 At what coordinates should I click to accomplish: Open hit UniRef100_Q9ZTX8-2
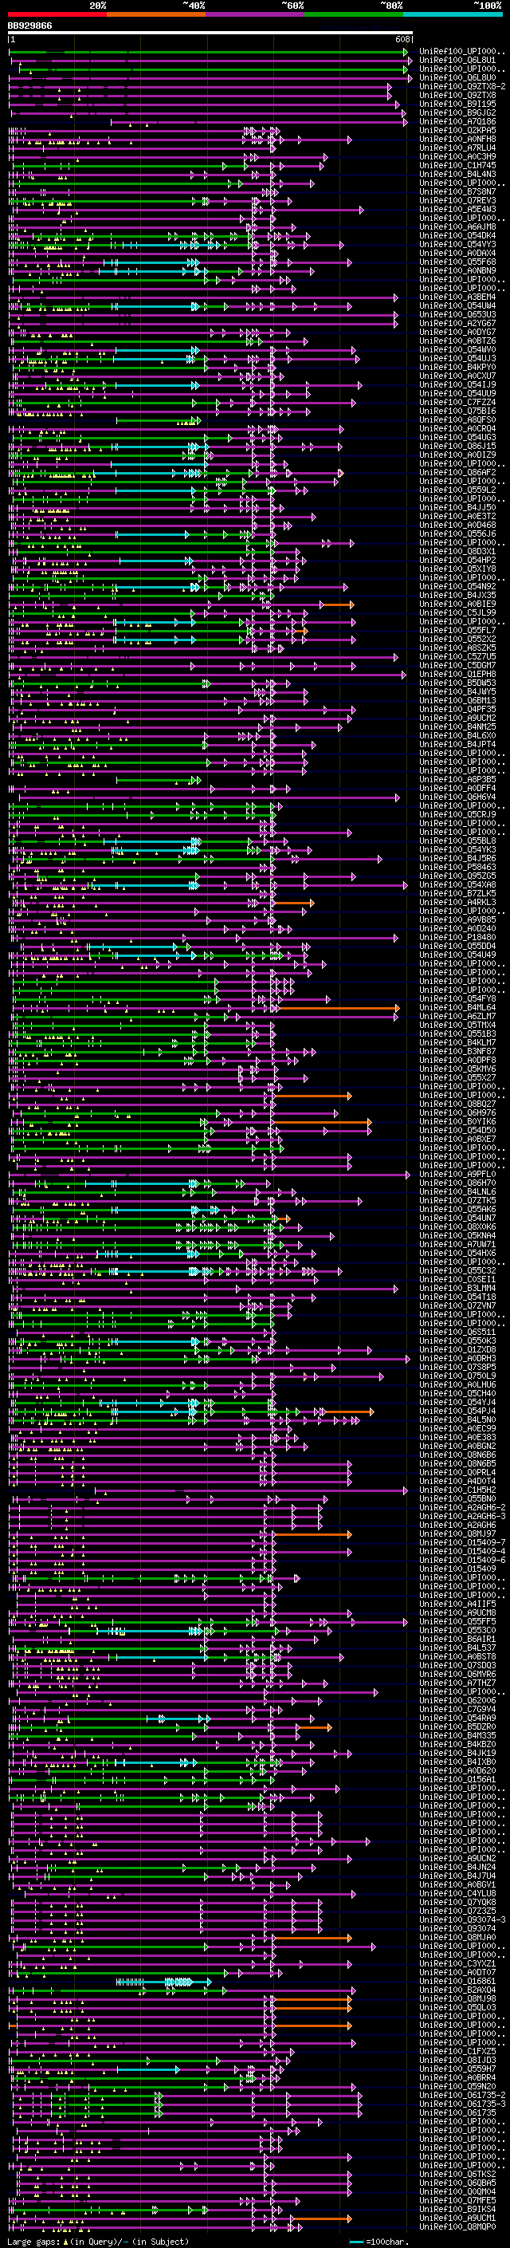pyautogui.click(x=462, y=86)
